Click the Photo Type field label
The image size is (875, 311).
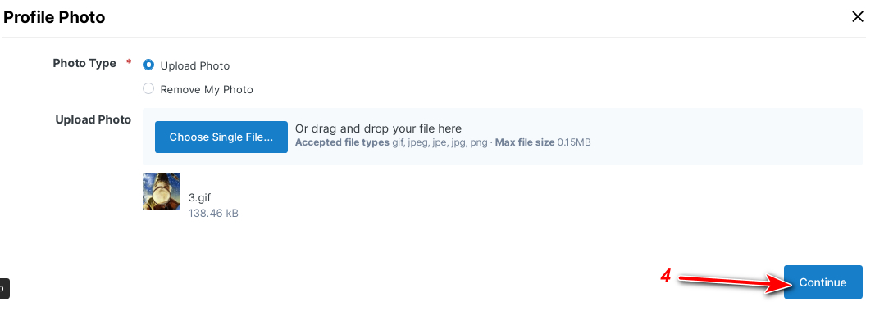point(84,63)
